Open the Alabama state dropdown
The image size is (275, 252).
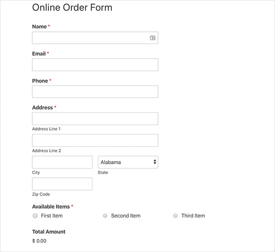point(128,162)
